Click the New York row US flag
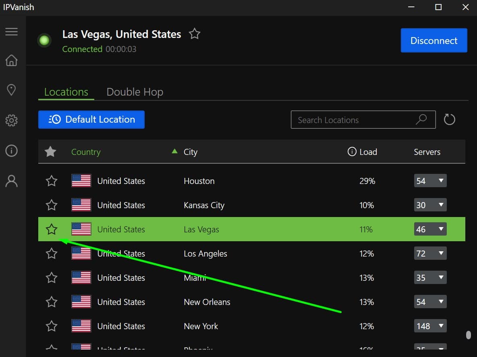 pyautogui.click(x=81, y=326)
